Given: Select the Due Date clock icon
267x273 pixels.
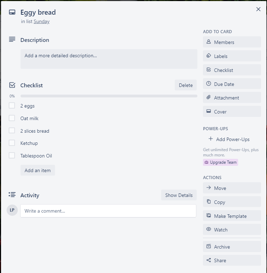Looking at the screenshot, I should [x=209, y=83].
